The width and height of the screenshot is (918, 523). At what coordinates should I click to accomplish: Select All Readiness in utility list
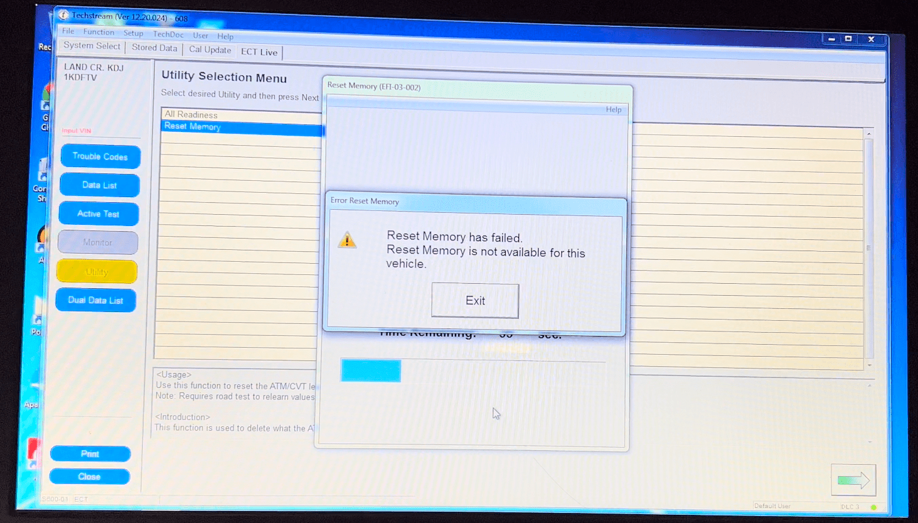point(191,114)
